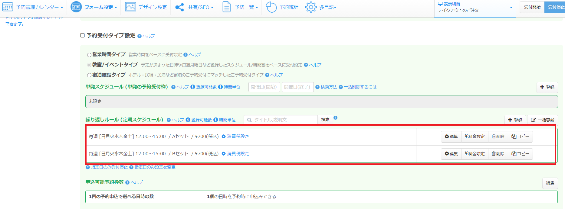The width and height of the screenshot is (565, 209).
Task: Select the 教室/イベントタイプ radio button
Action: pyautogui.click(x=89, y=65)
